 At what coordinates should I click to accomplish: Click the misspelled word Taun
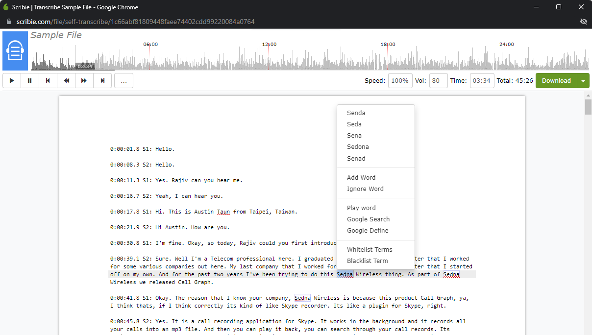point(223,212)
